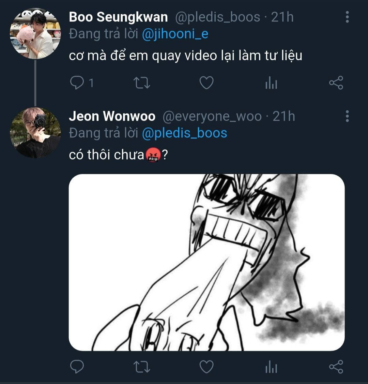Share Jeon Wonwoo's tweet
368x384 pixels.
click(336, 367)
